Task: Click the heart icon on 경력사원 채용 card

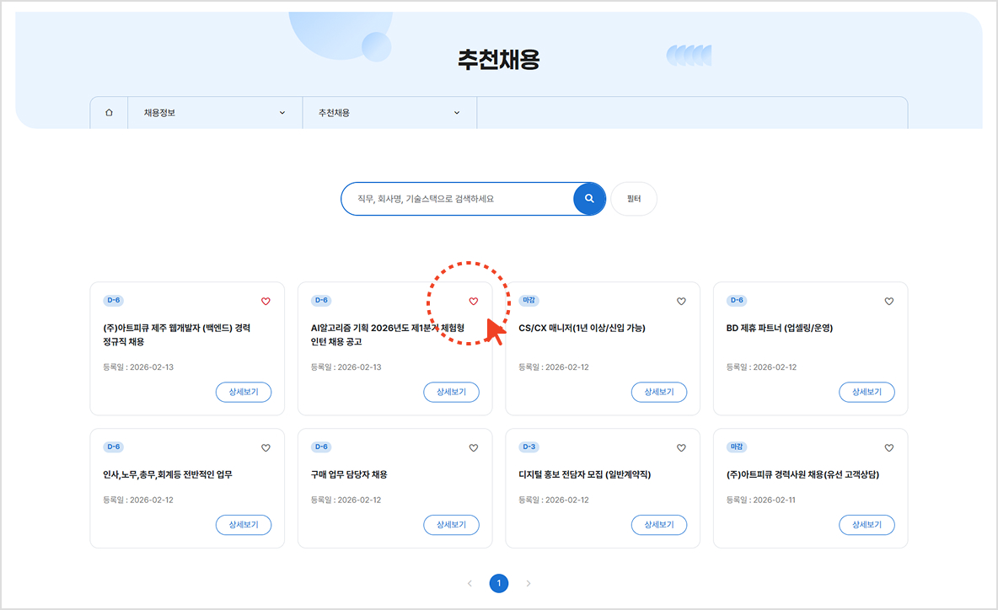Action: click(888, 447)
